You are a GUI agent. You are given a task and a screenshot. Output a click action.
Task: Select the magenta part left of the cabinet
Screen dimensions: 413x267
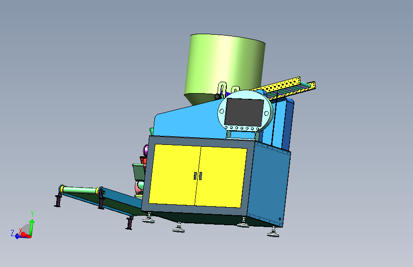(x=145, y=151)
